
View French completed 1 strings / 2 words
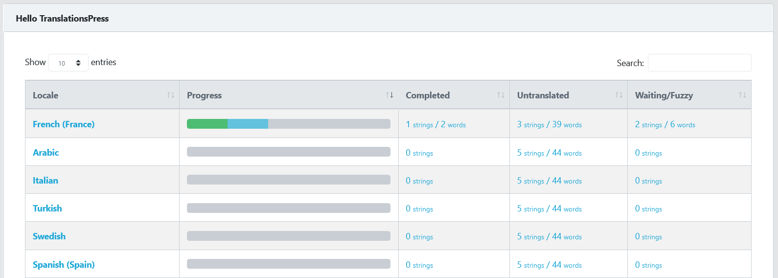point(435,124)
